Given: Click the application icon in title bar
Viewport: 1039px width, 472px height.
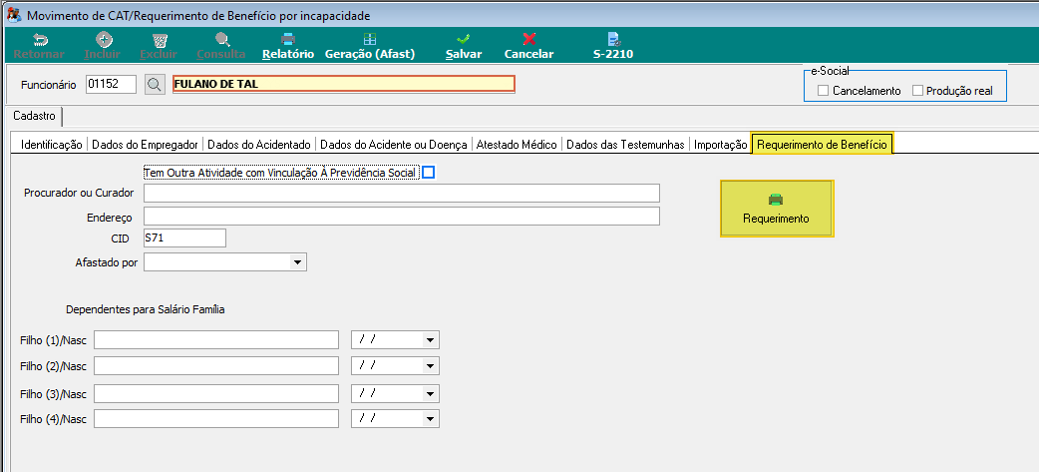Looking at the screenshot, I should pyautogui.click(x=13, y=15).
